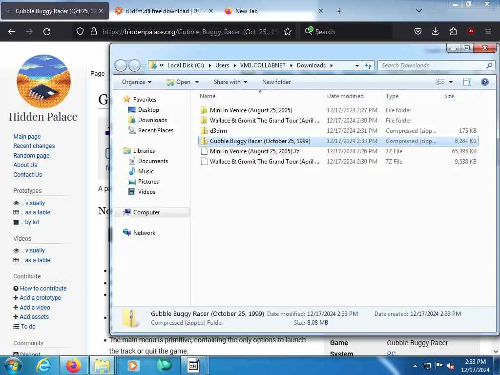This screenshot has height=375, width=500.
Task: Open Firefox taskbar icon
Action: click(x=73, y=365)
